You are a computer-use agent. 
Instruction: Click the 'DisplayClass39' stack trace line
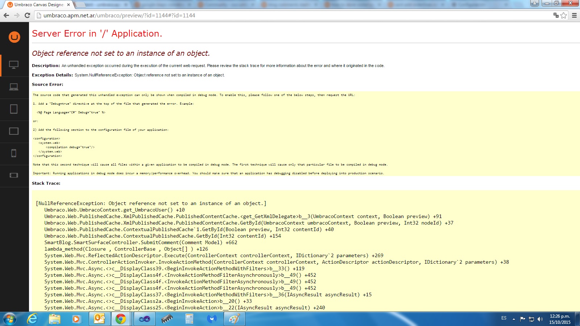174,269
